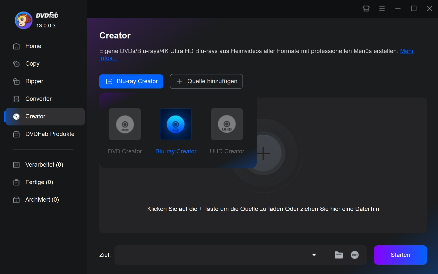Click the Fertige clipboard icon
The image size is (438, 274).
click(16, 182)
